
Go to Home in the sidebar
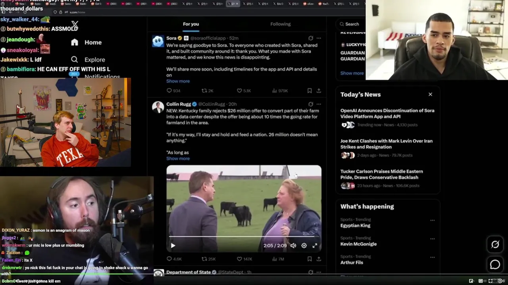pos(86,42)
